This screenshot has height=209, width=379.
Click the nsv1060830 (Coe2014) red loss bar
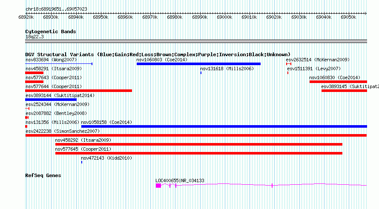tap(338, 82)
